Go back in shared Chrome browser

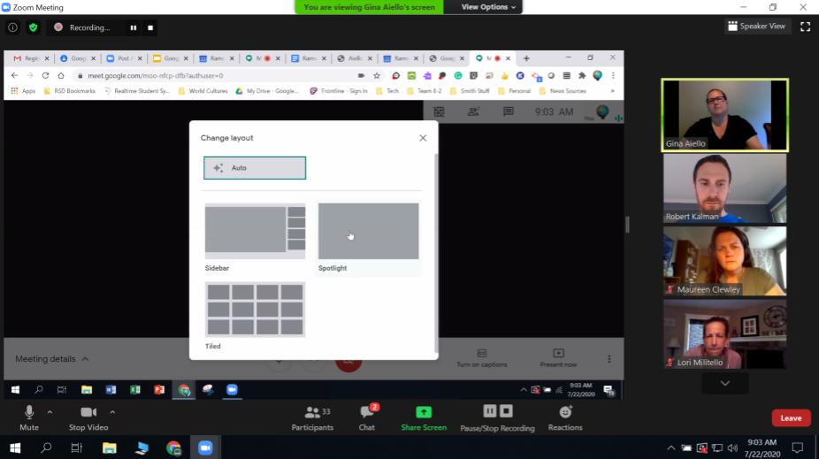pos(15,76)
